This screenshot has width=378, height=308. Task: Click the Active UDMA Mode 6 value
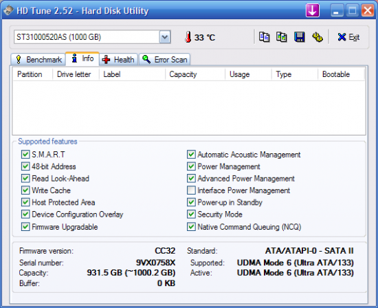296,273
